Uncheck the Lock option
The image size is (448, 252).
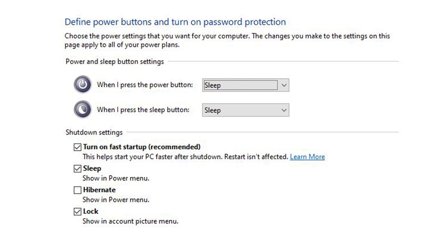pos(77,211)
